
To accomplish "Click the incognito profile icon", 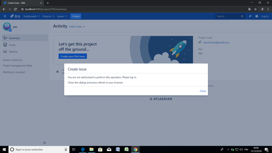I will tap(262, 9).
